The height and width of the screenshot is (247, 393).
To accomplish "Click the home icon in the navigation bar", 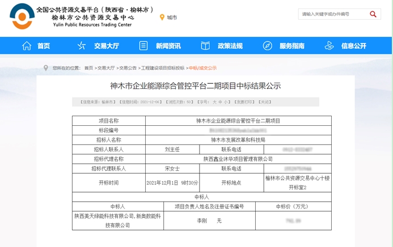I will pos(27,46).
